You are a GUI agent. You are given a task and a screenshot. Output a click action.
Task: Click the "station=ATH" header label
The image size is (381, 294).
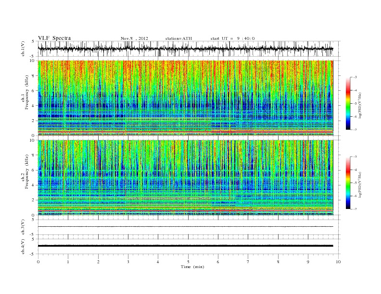178,38
